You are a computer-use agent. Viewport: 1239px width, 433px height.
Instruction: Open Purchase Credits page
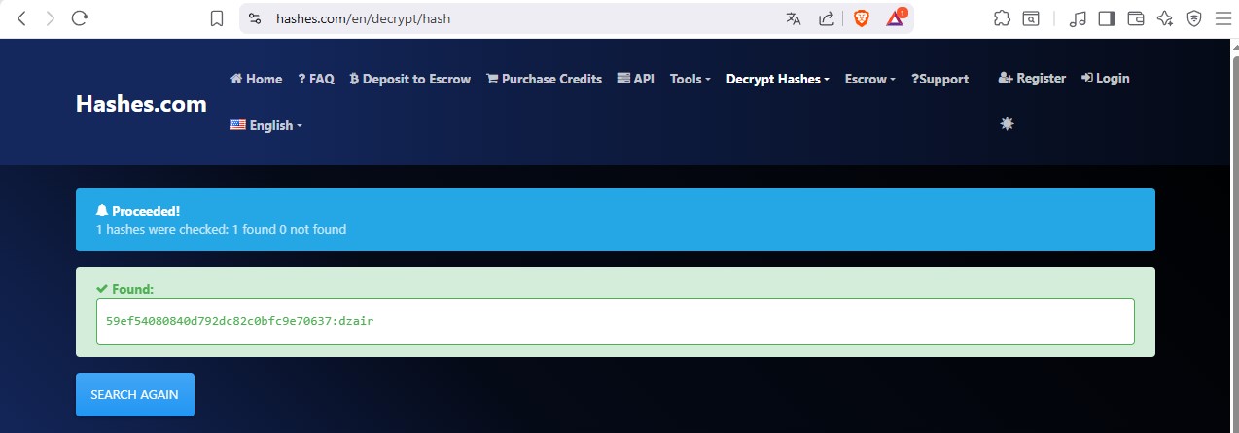544,79
